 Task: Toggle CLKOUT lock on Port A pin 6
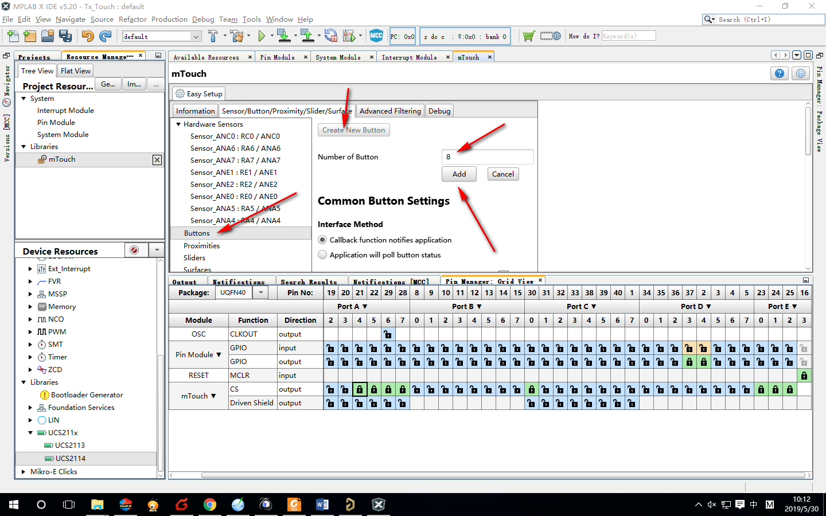tap(388, 334)
